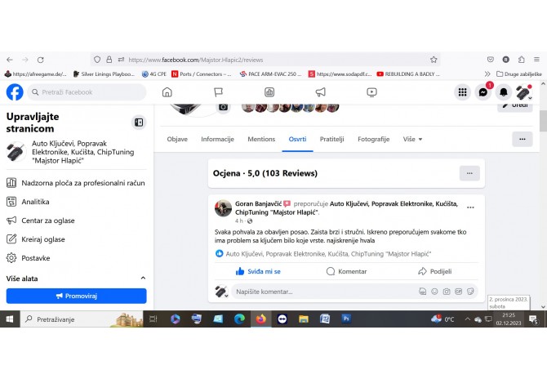547x379 pixels.
Task: Open the Ad Center megaphone icon in top bar
Action: [x=320, y=92]
